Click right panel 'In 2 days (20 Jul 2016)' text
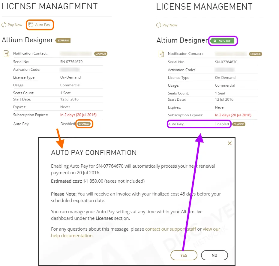 233,115
